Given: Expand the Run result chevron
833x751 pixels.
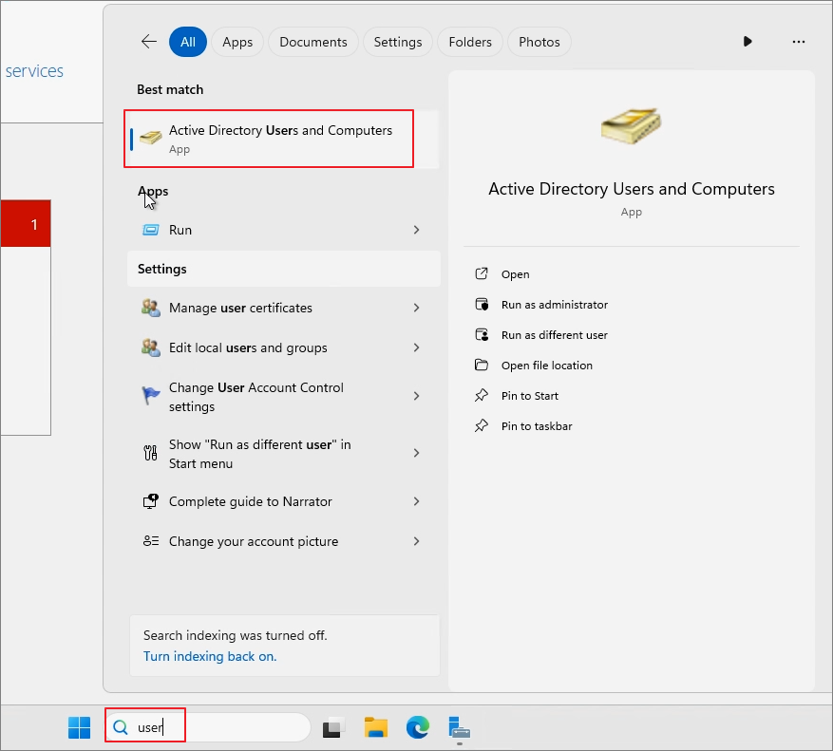Looking at the screenshot, I should click(x=416, y=230).
